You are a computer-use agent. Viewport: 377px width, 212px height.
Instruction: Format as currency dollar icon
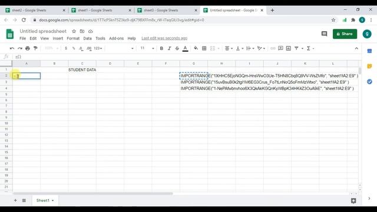point(66,48)
